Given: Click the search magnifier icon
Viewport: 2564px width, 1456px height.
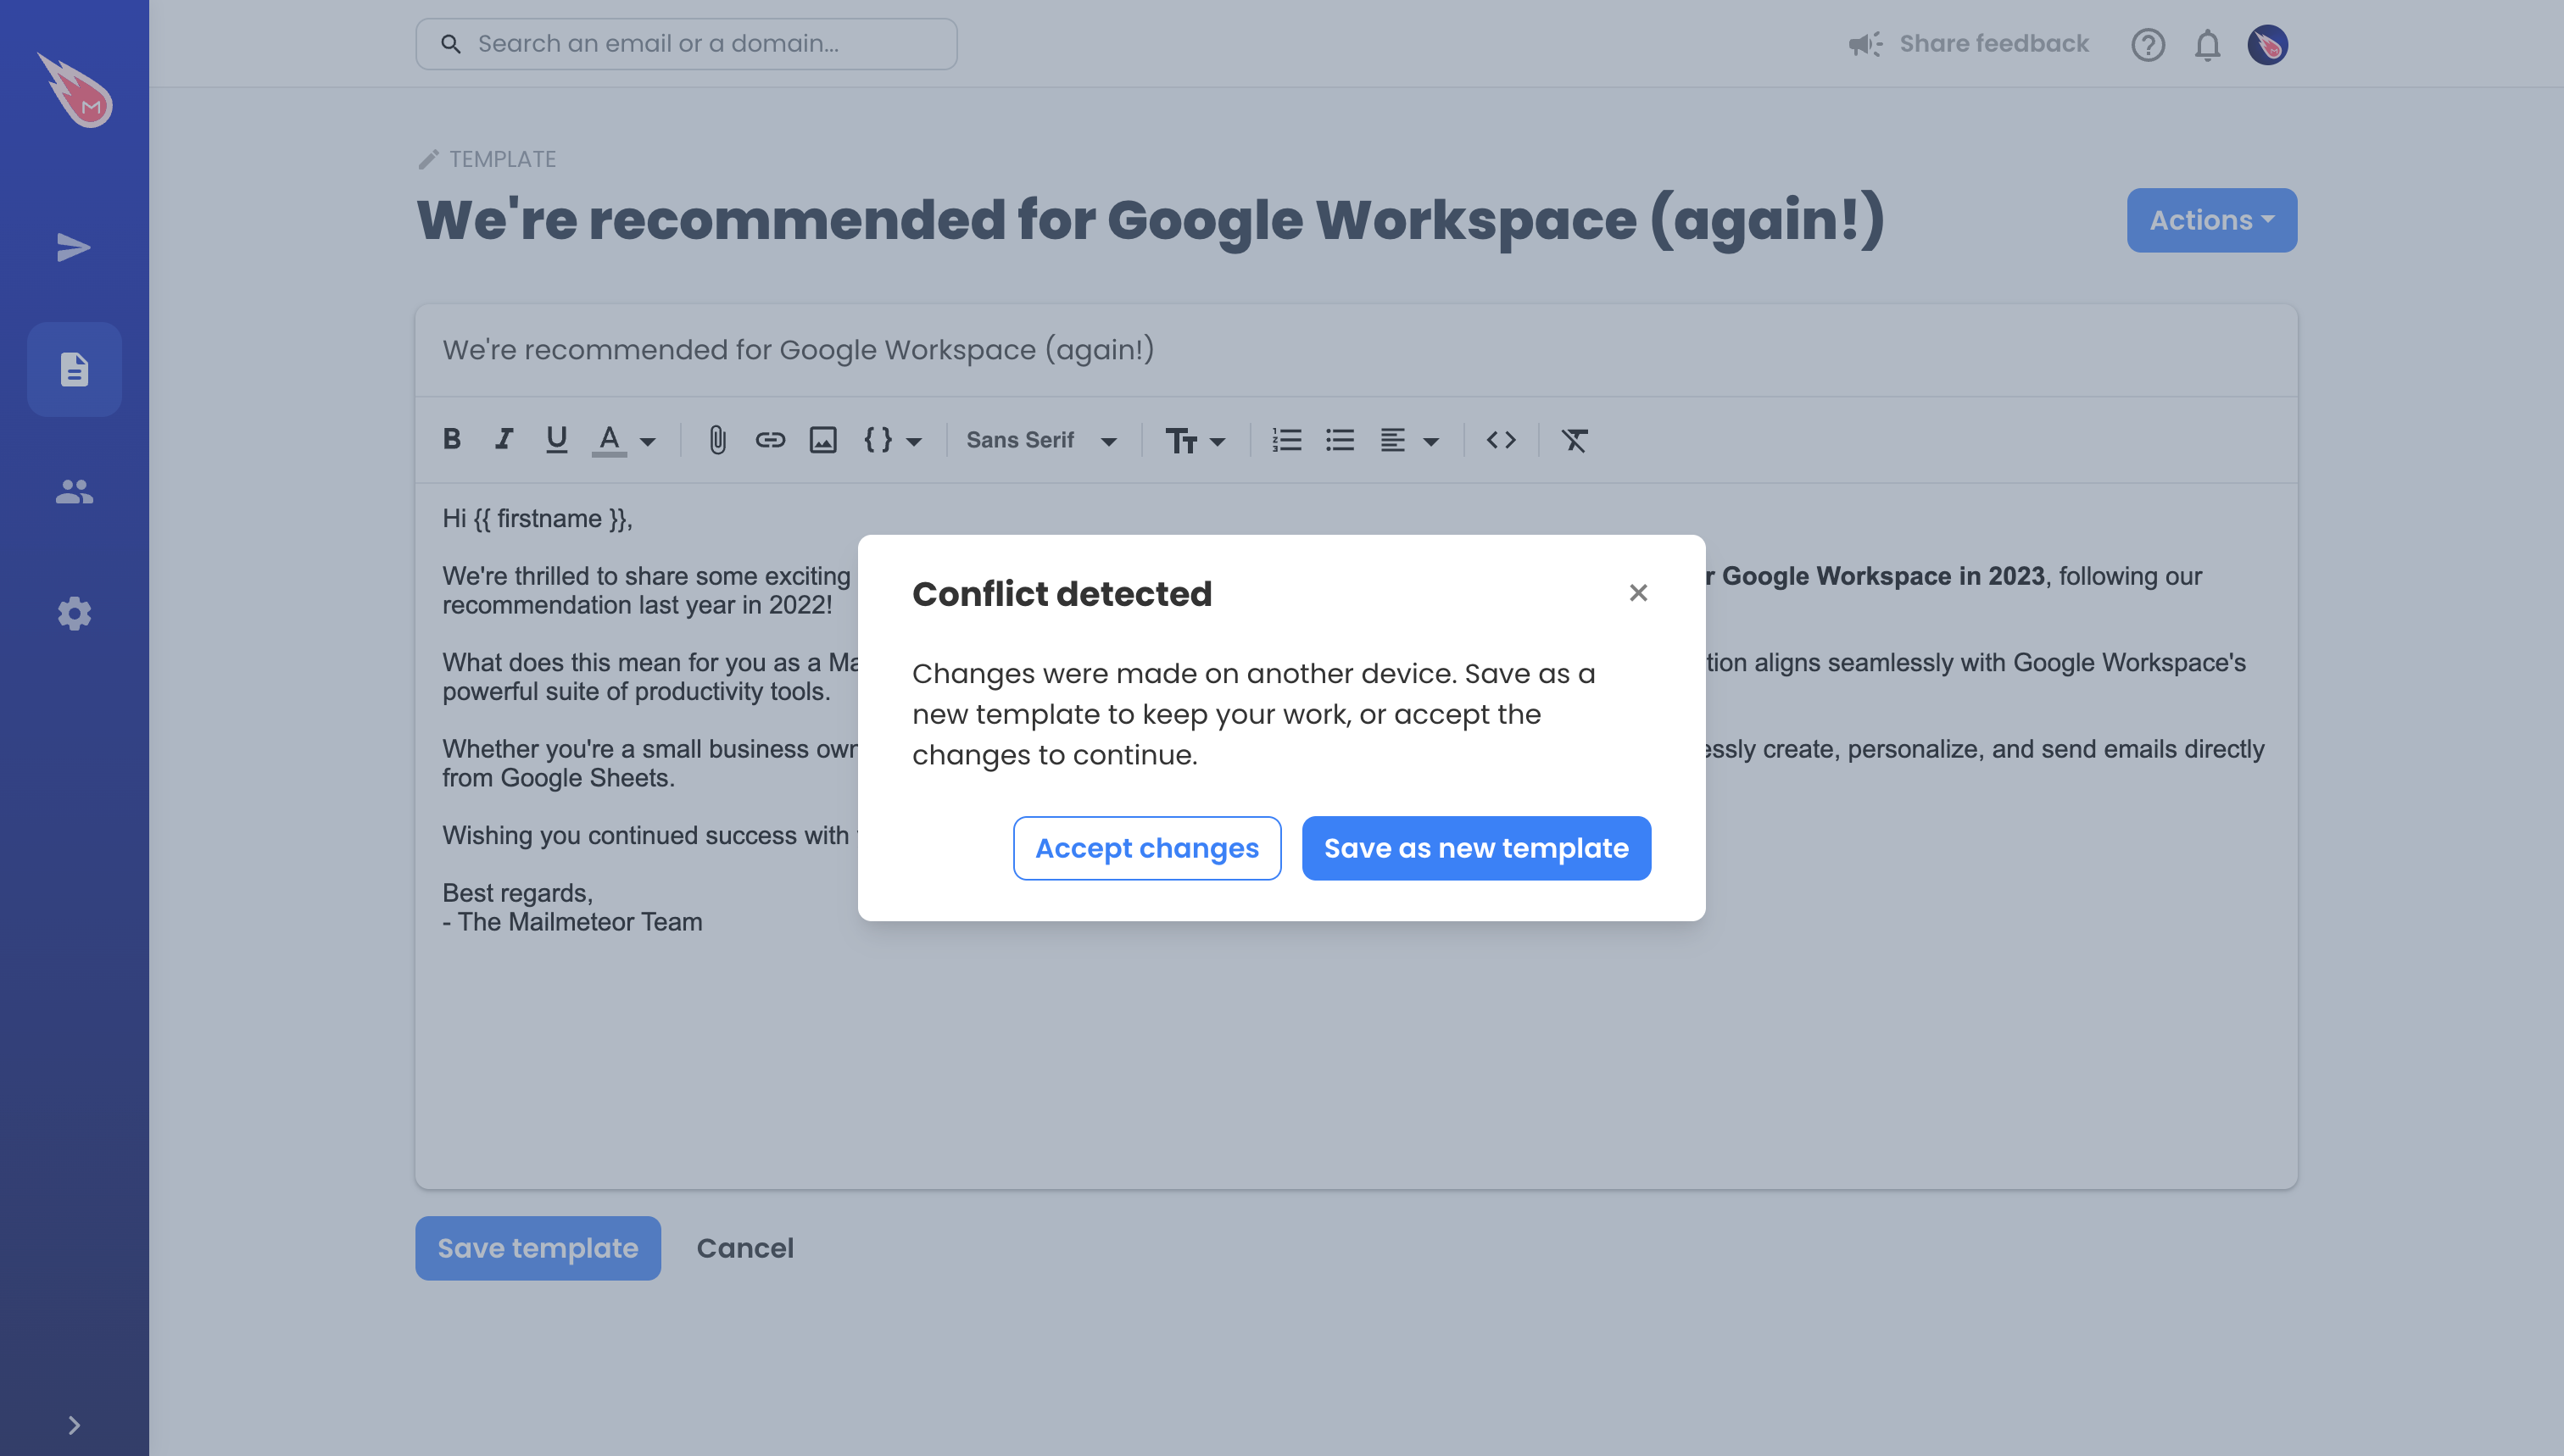Looking at the screenshot, I should pos(451,44).
